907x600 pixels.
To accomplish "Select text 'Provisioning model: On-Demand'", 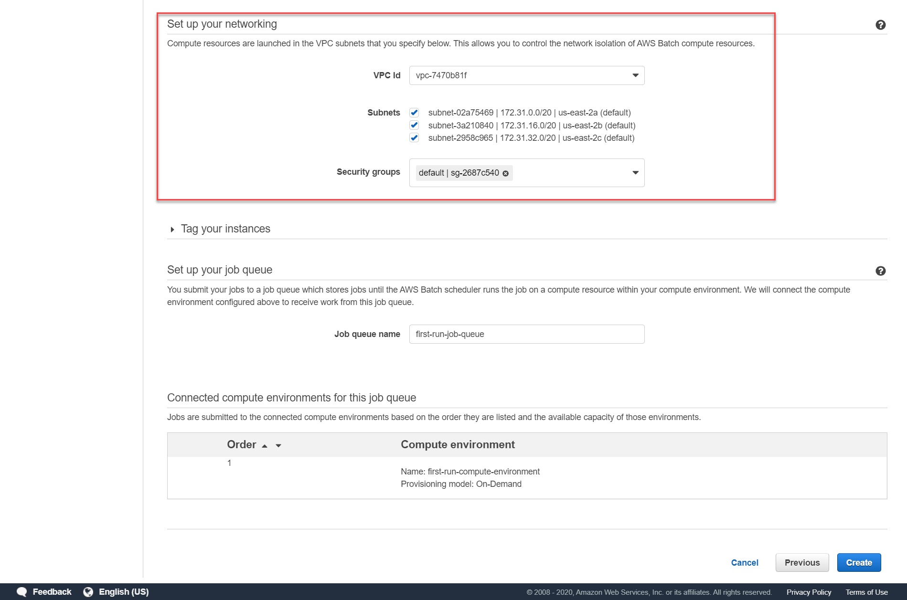I will [461, 484].
